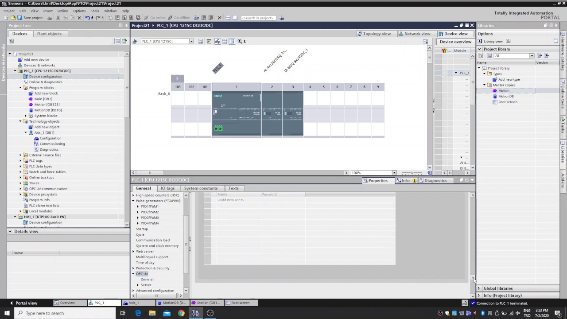Click the Import library arrow icon
This screenshot has width=567, height=319.
pos(547,55)
